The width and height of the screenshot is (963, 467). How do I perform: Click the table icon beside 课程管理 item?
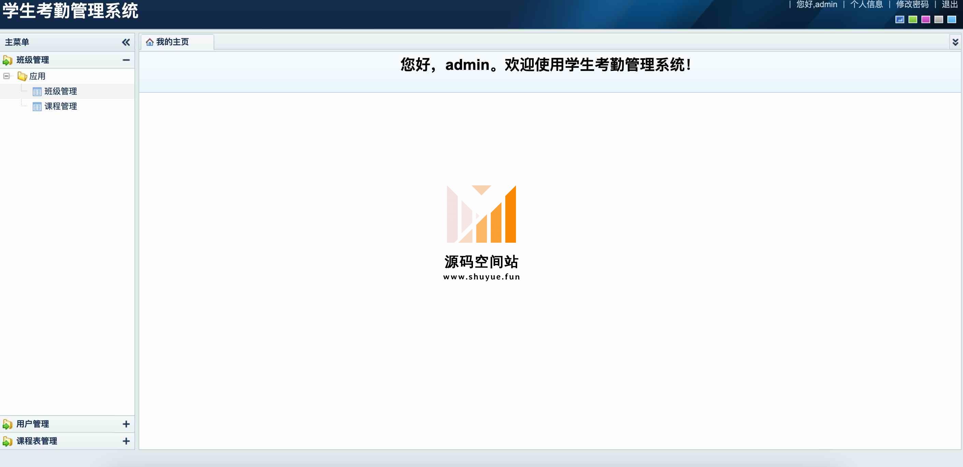point(37,107)
